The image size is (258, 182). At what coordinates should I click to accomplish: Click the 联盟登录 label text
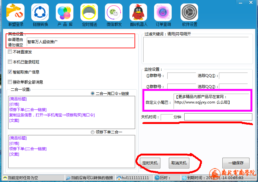point(16,25)
